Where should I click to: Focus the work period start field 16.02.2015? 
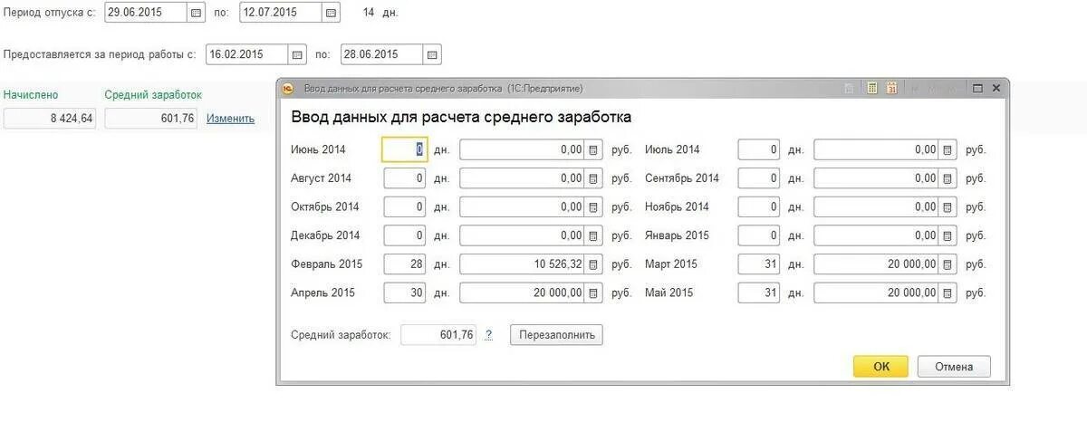pyautogui.click(x=247, y=54)
